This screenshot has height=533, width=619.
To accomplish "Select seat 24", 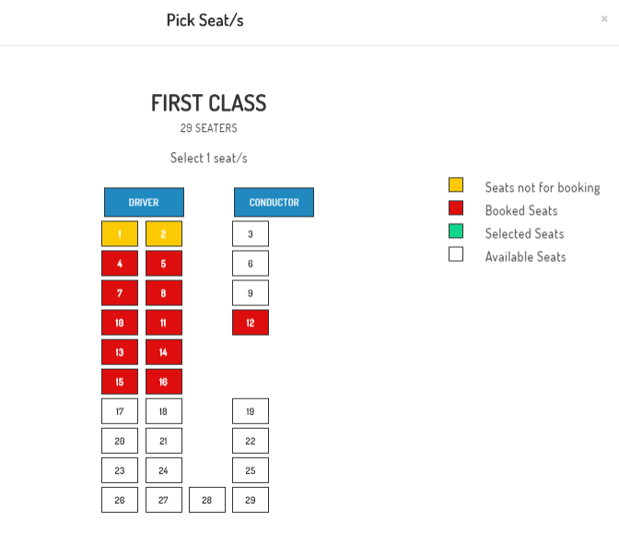I will [163, 470].
